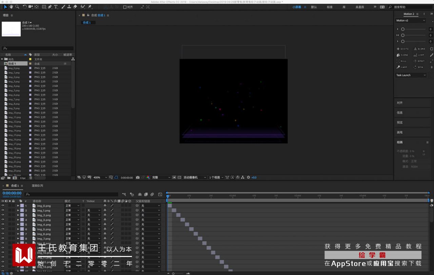Click the Excite button in Motion 2
434x275 pixels.
(x=403, y=49)
